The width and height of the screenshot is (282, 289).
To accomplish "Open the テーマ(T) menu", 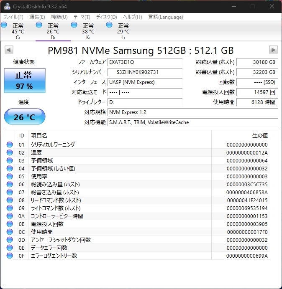I will [x=82, y=17].
